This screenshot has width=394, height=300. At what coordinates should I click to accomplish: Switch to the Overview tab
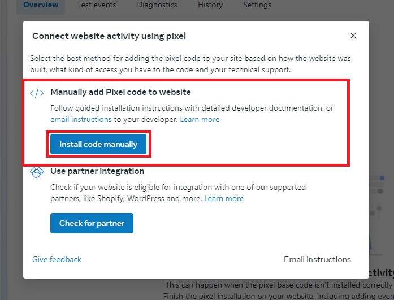pos(41,5)
